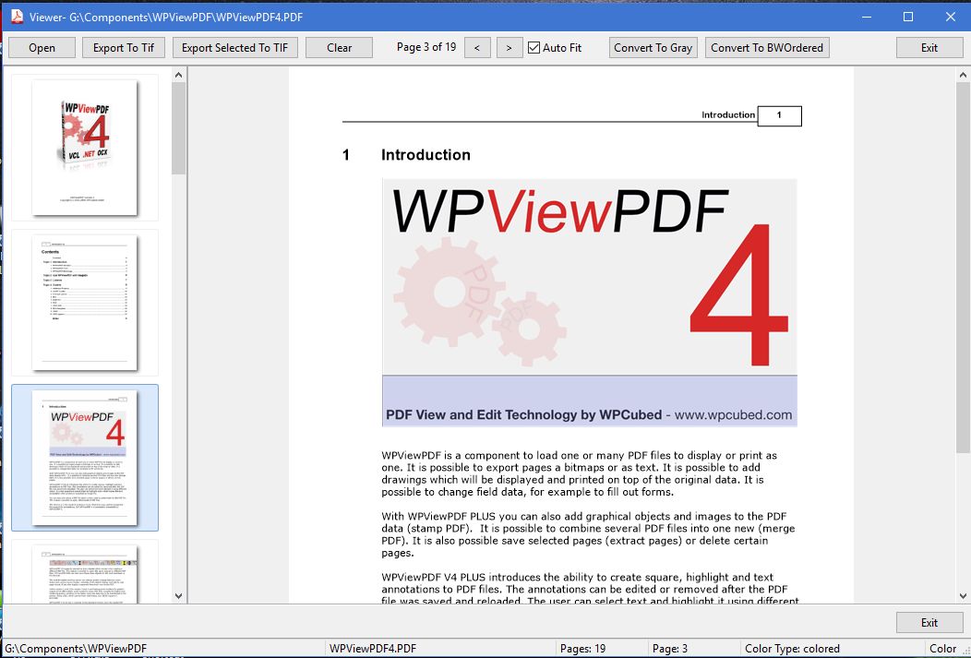
Task: Click the 'Introduction' heading in the document
Action: click(x=426, y=155)
